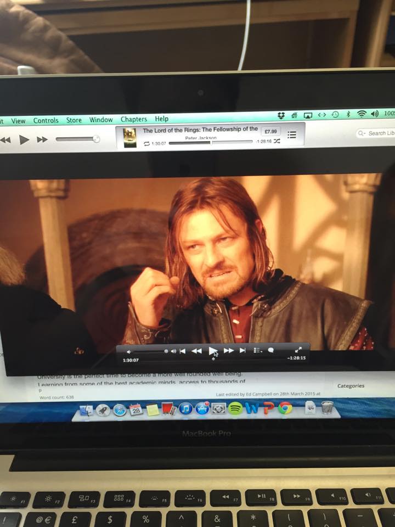Click the remaining time -1:28:15 in overlay
Viewport: 395px width, 527px height.
[x=296, y=358]
